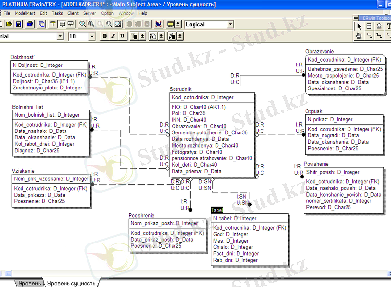This screenshot has height=287, width=391.
Task: Open the Help menu
Action: click(x=143, y=13)
